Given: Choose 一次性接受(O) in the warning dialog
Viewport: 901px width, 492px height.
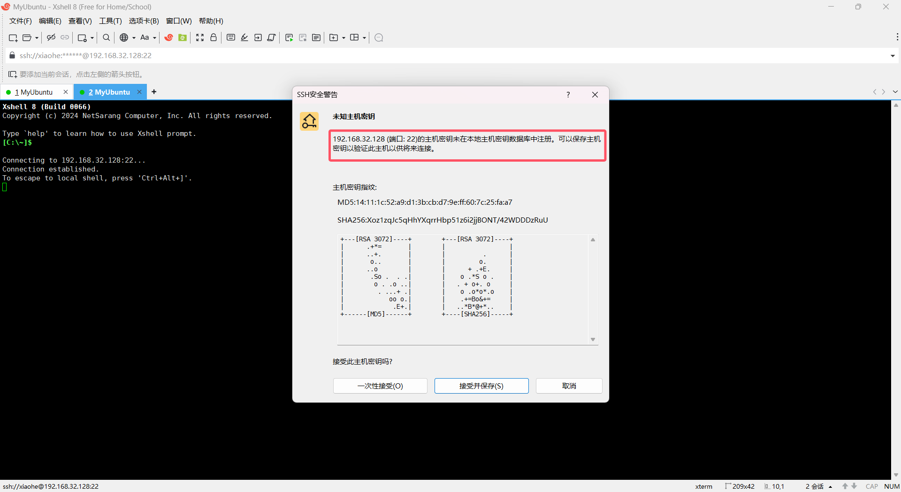Looking at the screenshot, I should click(x=380, y=386).
